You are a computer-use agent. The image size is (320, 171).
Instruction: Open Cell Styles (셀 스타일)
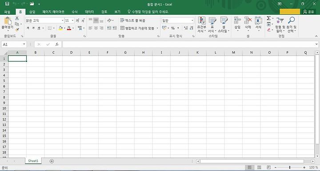224,24
